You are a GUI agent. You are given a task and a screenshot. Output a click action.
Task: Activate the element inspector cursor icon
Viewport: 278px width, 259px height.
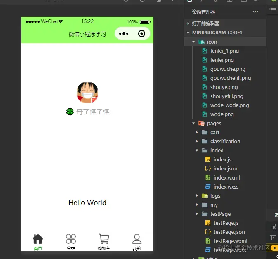point(273,226)
